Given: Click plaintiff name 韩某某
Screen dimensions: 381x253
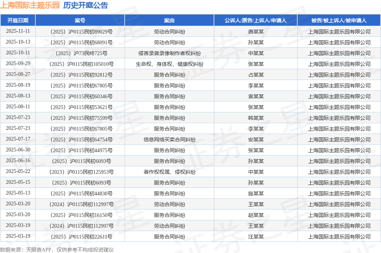Looking at the screenshot, I should tap(256, 118).
